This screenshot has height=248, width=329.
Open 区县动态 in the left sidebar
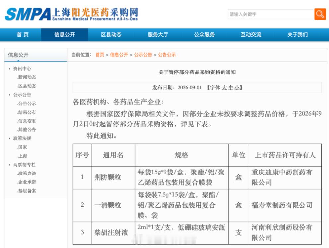(27, 86)
